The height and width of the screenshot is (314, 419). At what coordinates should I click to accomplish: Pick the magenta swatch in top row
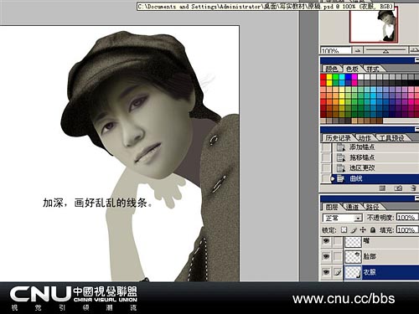pyautogui.click(x=354, y=77)
